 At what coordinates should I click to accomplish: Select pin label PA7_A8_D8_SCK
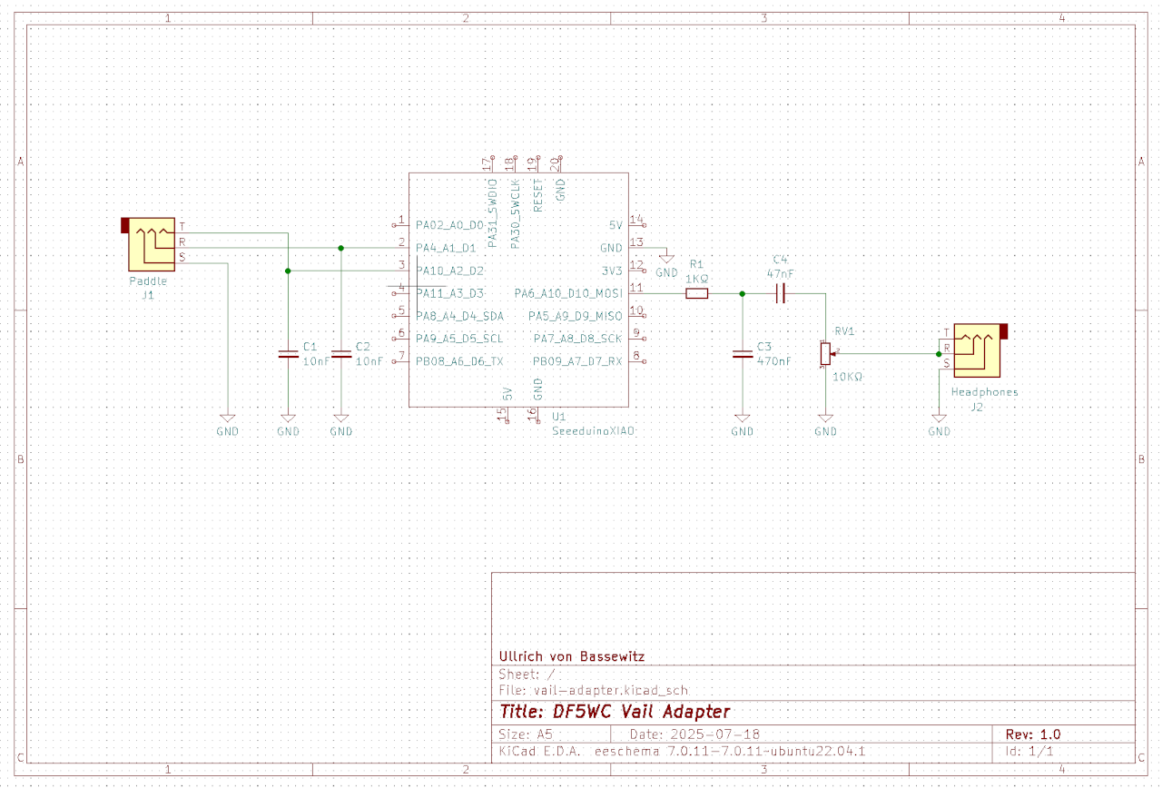[578, 339]
